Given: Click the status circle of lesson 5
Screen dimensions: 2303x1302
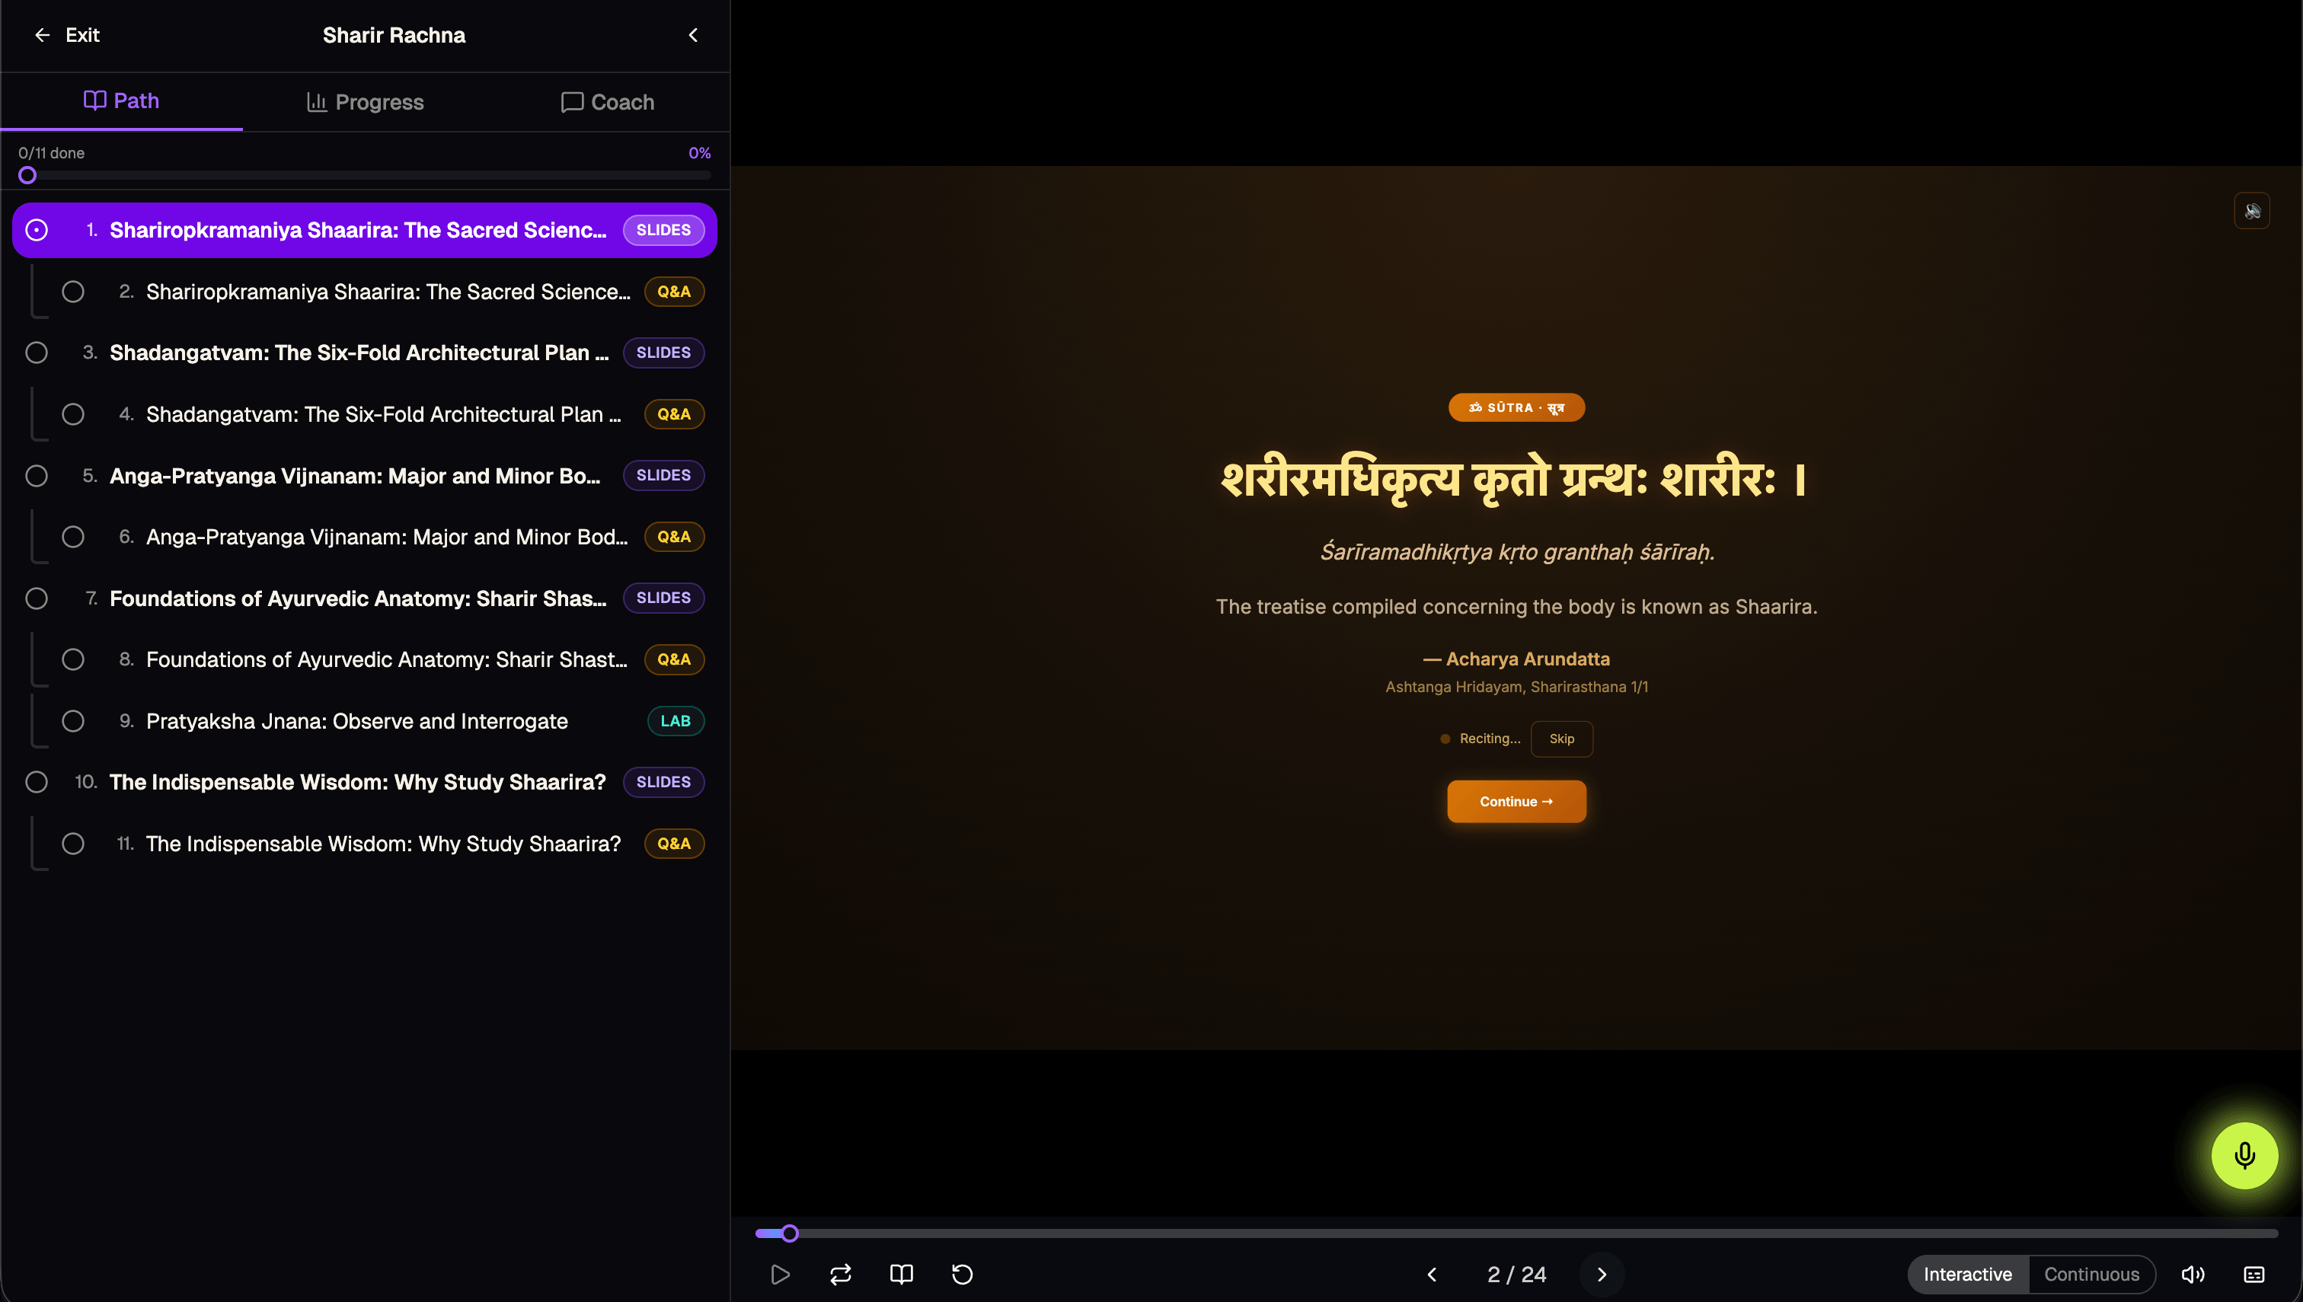Looking at the screenshot, I should coord(37,475).
